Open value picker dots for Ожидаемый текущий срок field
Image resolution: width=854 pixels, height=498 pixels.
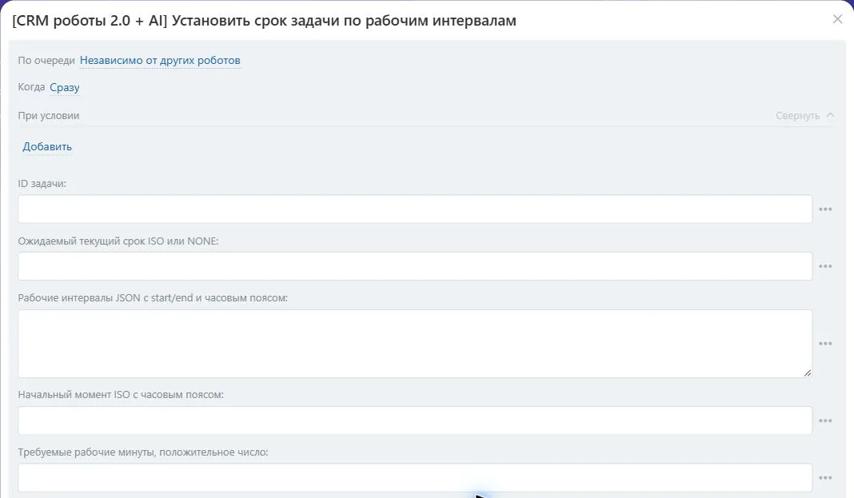(x=825, y=266)
